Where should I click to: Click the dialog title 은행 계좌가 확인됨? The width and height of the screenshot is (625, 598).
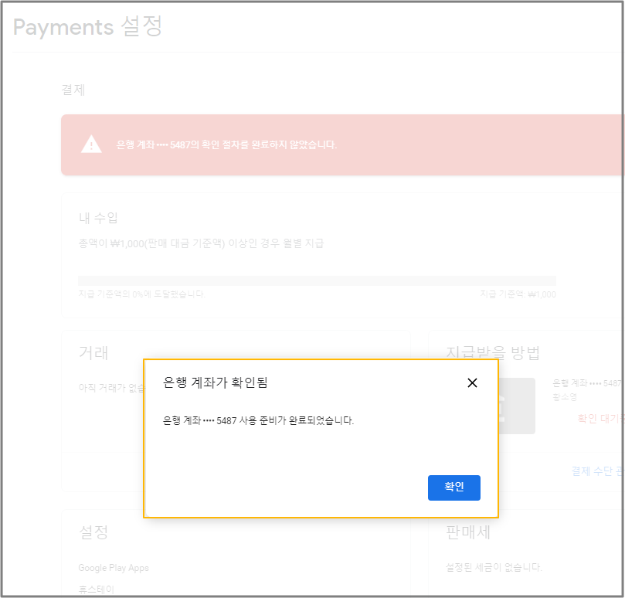(216, 382)
